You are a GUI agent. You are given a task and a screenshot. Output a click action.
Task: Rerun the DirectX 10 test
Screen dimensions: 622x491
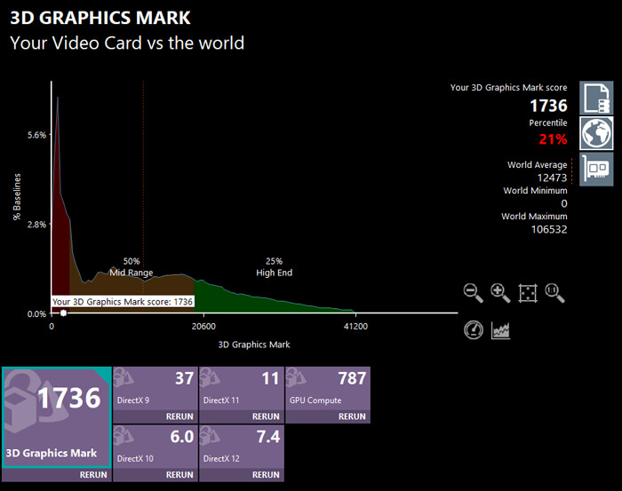pyautogui.click(x=179, y=474)
